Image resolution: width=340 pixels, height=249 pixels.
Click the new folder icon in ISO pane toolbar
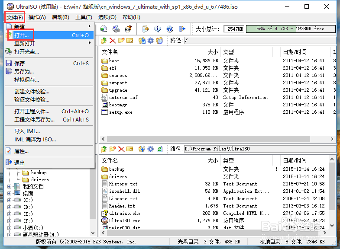121,41
